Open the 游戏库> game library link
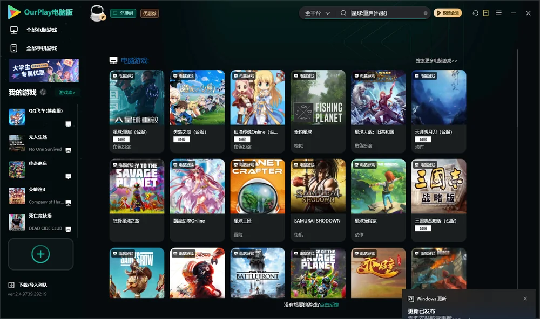The width and height of the screenshot is (540, 319). click(x=67, y=93)
